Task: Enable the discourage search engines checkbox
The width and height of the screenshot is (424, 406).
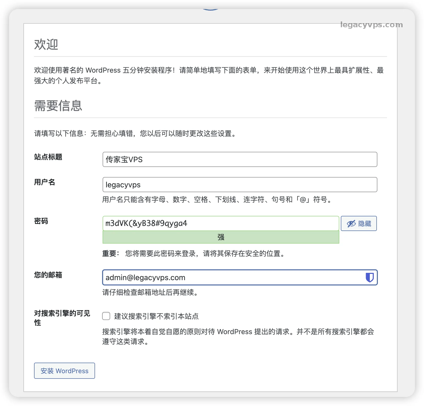Action: tap(106, 316)
